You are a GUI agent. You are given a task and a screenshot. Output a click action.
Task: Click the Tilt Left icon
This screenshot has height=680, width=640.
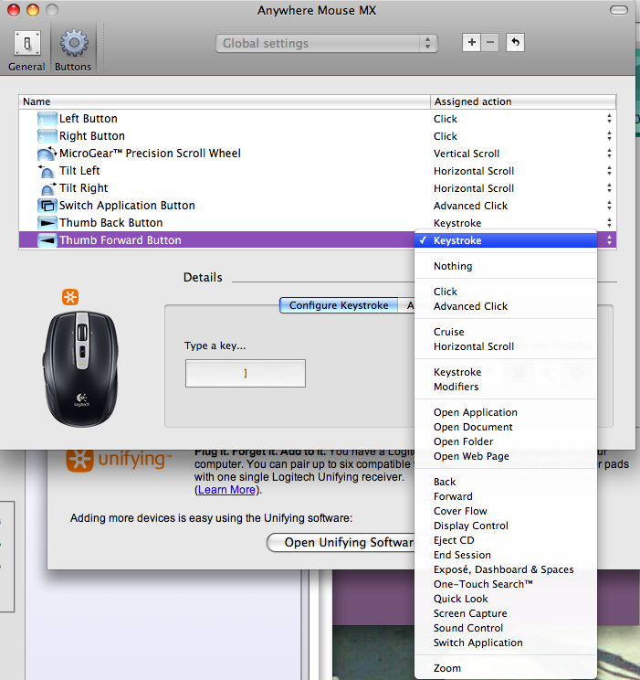point(46,171)
